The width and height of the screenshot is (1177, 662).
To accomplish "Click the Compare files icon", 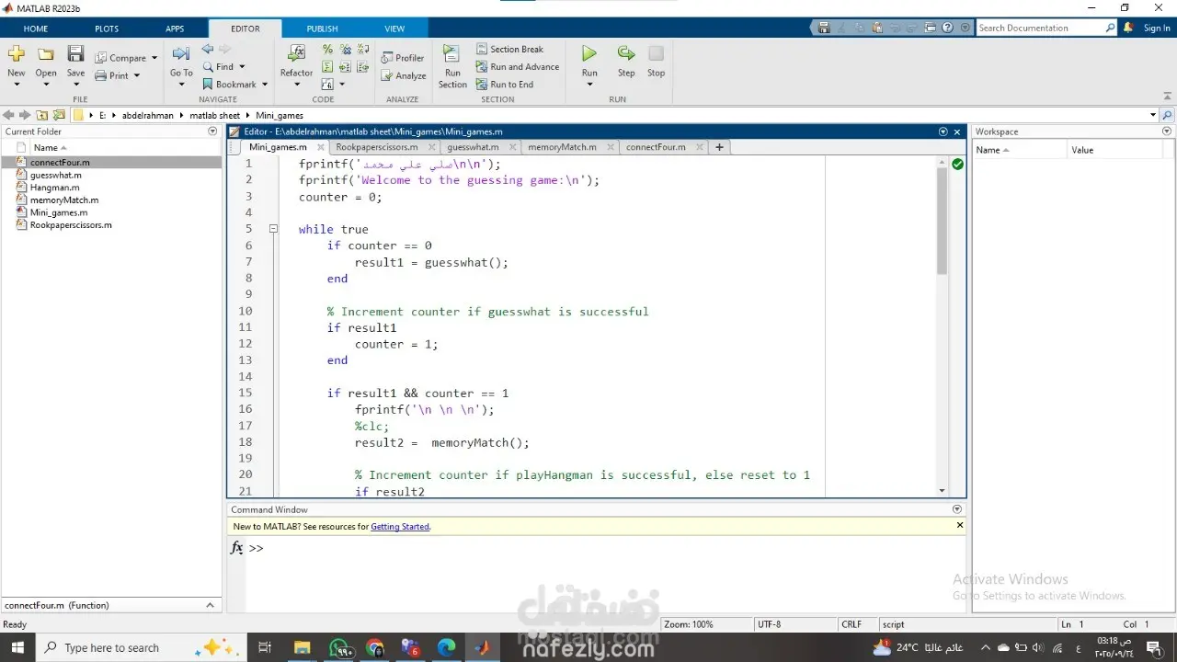I will (101, 58).
